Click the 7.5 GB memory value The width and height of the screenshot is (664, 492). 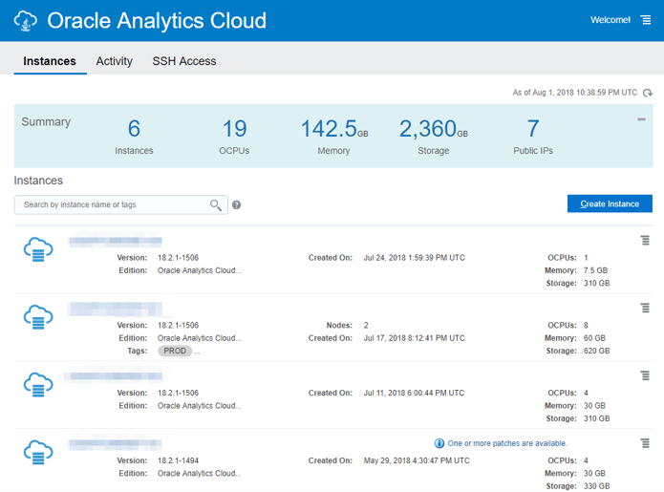click(x=596, y=270)
